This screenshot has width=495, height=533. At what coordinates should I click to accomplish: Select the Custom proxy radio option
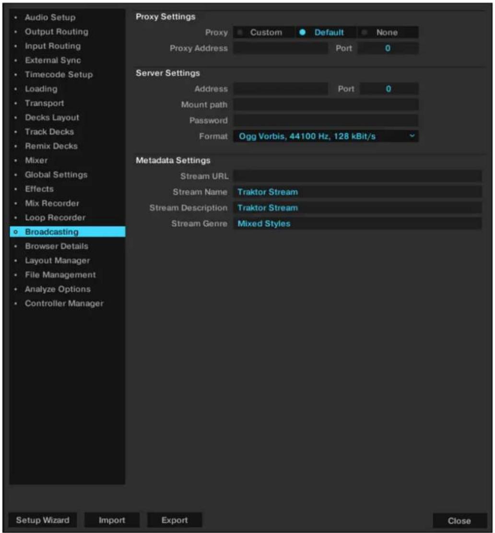(x=264, y=32)
